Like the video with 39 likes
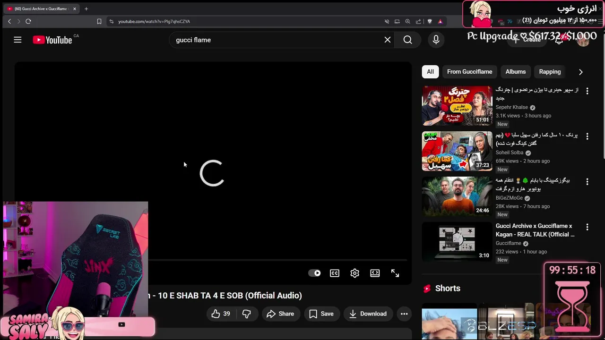 [220, 314]
